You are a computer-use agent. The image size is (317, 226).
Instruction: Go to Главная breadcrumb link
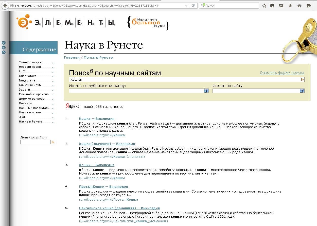(72, 58)
